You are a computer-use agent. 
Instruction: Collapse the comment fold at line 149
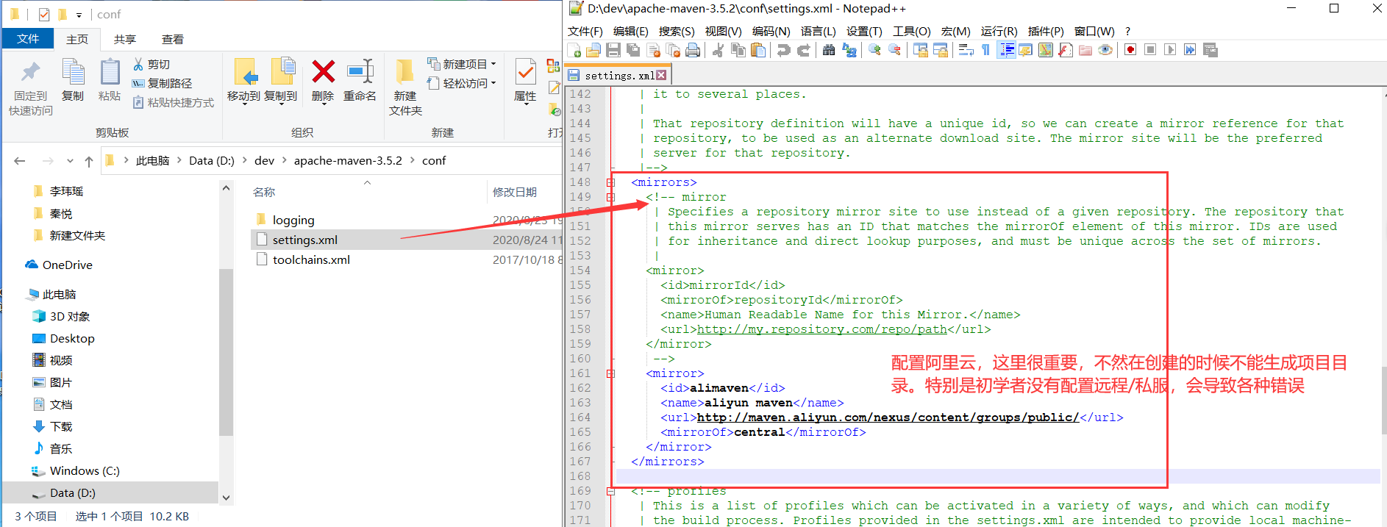coord(610,197)
